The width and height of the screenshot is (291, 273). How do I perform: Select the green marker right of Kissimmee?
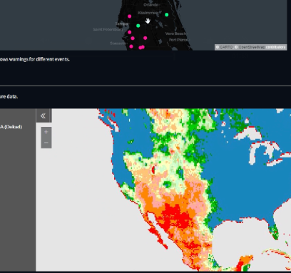[x=167, y=15]
